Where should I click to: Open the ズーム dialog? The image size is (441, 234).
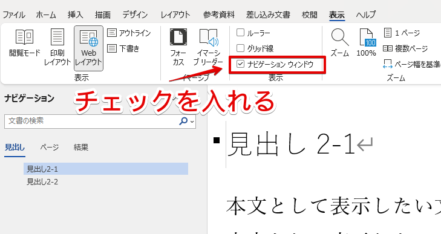[x=340, y=43]
